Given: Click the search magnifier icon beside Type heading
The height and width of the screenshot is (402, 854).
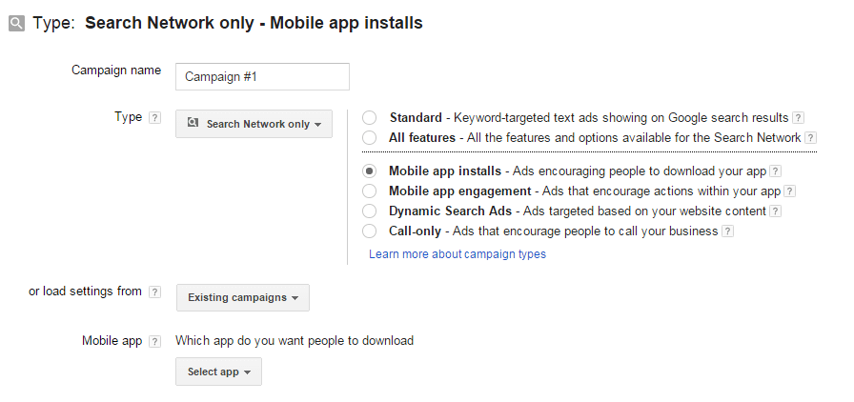Looking at the screenshot, I should (x=16, y=24).
